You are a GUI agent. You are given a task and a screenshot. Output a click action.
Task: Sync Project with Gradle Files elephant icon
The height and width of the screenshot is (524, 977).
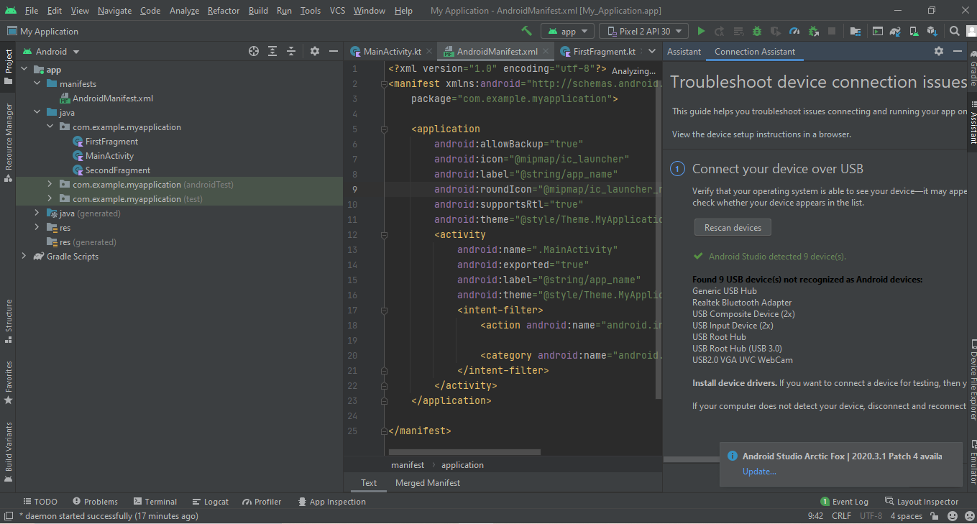tap(896, 31)
